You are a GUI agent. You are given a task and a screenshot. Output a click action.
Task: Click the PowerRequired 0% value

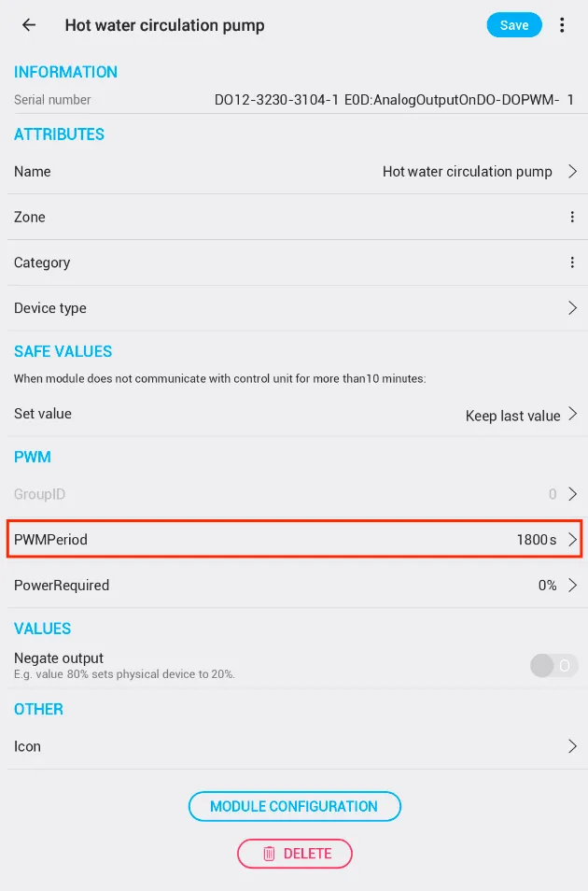tap(547, 586)
